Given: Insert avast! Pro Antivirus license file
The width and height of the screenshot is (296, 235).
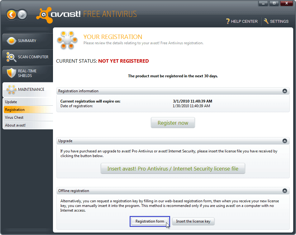Looking at the screenshot, I should (173, 168).
